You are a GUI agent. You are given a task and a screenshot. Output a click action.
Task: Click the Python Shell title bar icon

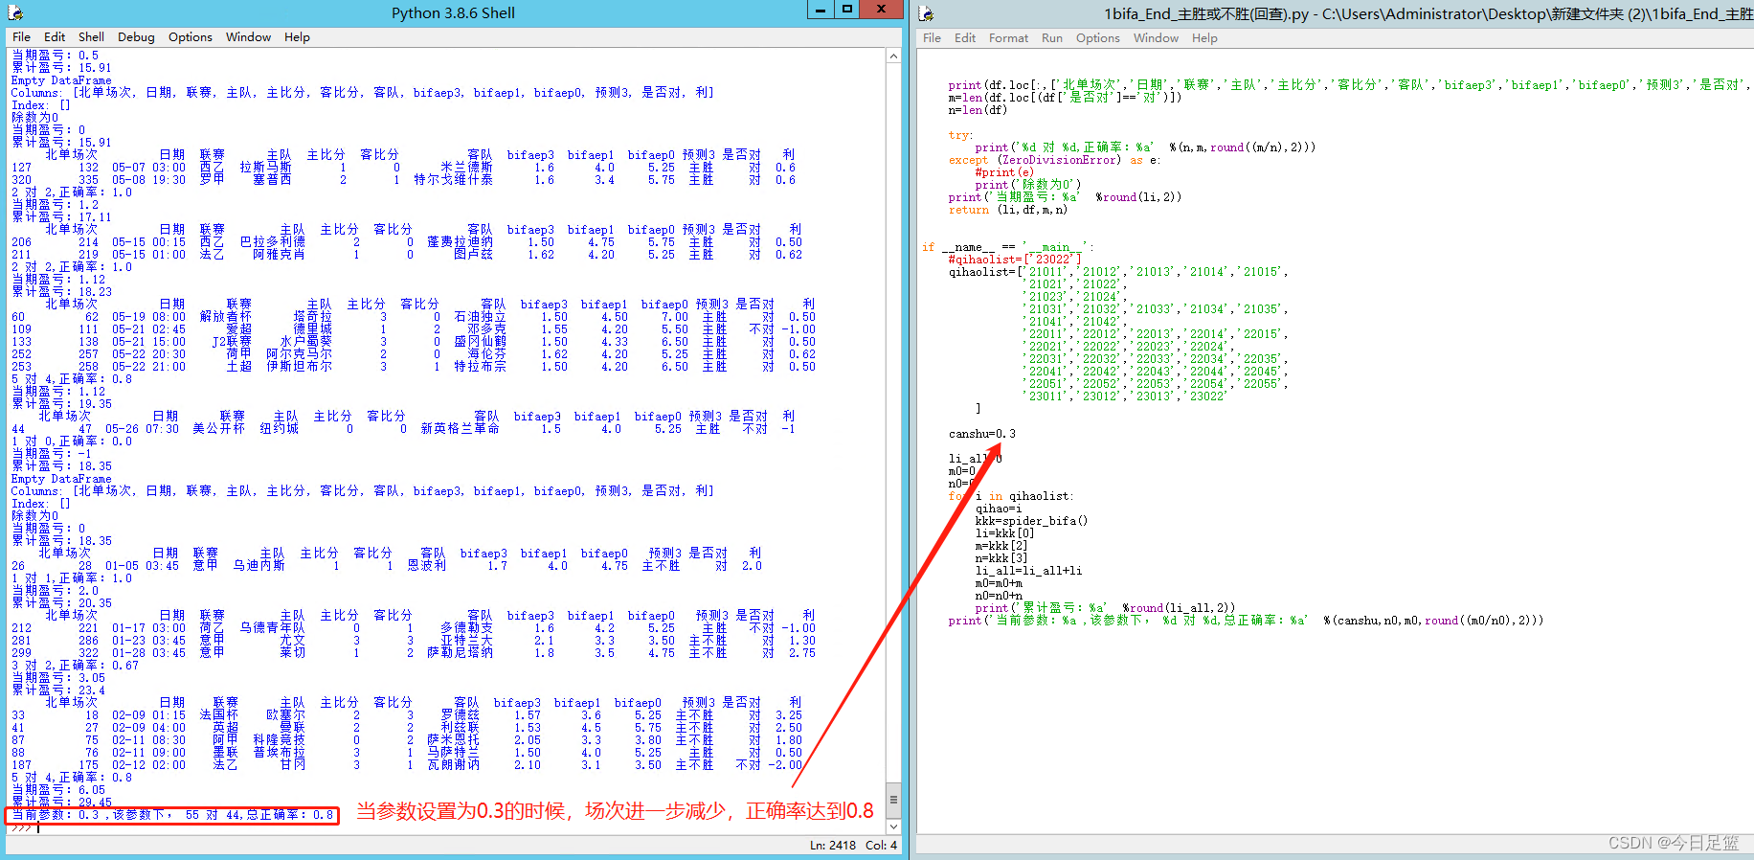pyautogui.click(x=15, y=12)
